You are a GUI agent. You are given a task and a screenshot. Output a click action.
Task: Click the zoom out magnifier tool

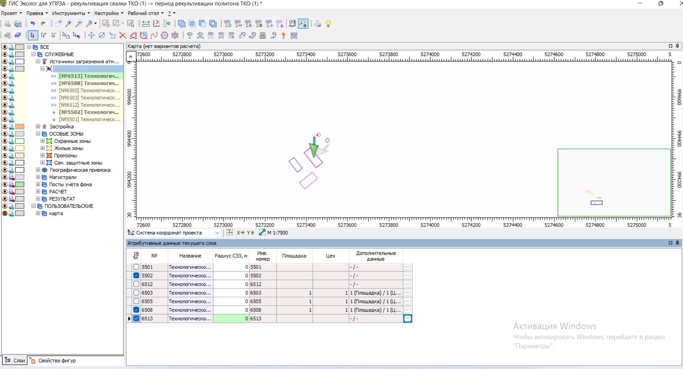[x=79, y=24]
